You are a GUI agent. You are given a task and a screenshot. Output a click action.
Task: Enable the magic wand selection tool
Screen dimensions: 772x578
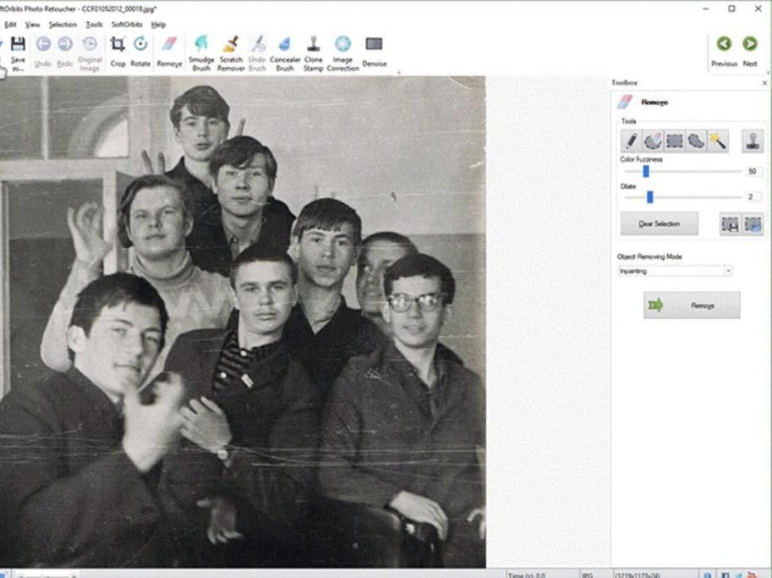tap(718, 140)
